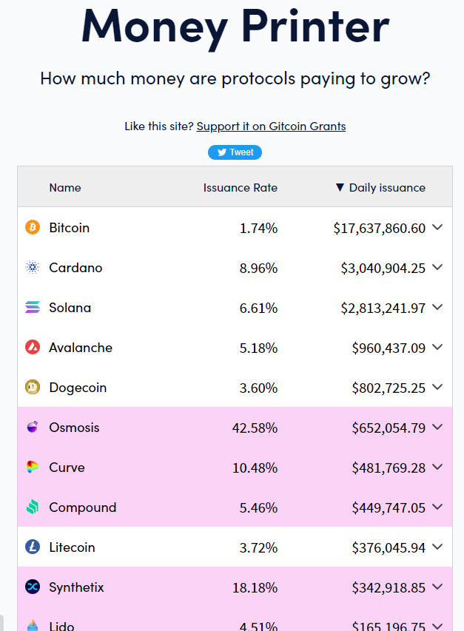Click the Synthetix logo icon
This screenshot has height=631, width=464.
[x=31, y=587]
